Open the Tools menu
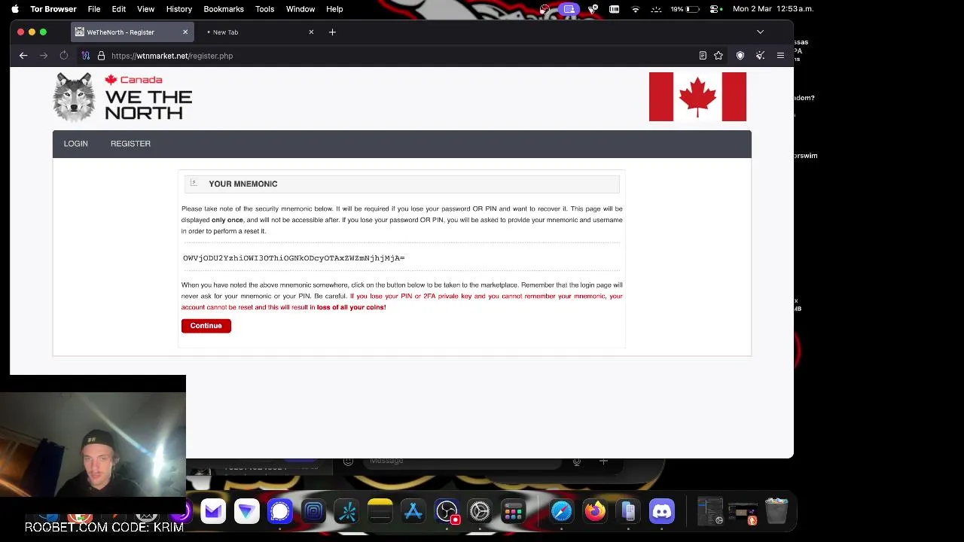Viewport: 964px width, 542px height. click(264, 9)
